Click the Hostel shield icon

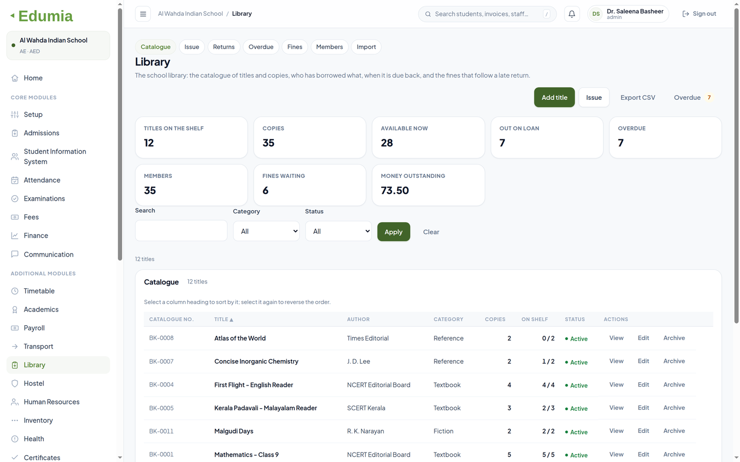tap(15, 383)
